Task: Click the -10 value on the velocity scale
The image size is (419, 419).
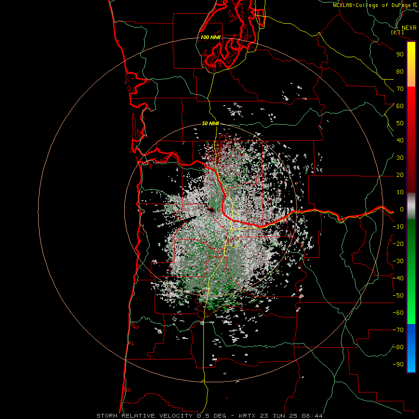Action: (398, 227)
